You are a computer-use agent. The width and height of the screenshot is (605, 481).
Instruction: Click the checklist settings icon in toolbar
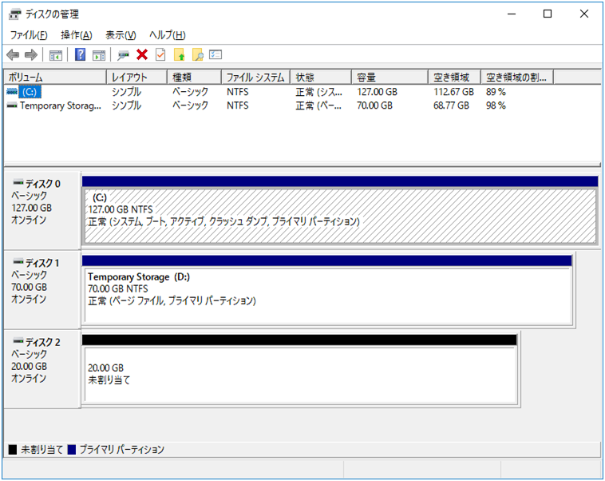[x=216, y=55]
